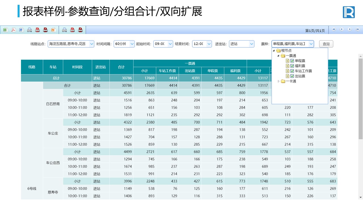Image resolution: width=363 pixels, height=204 pixels.
Task: Export the report to Excel
Action: pyautogui.click(x=5, y=30)
